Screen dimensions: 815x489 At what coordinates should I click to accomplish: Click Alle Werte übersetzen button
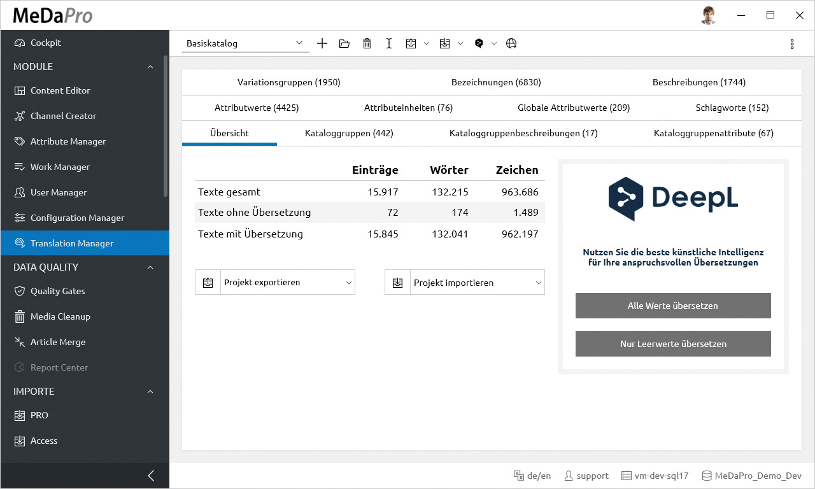[x=673, y=306]
